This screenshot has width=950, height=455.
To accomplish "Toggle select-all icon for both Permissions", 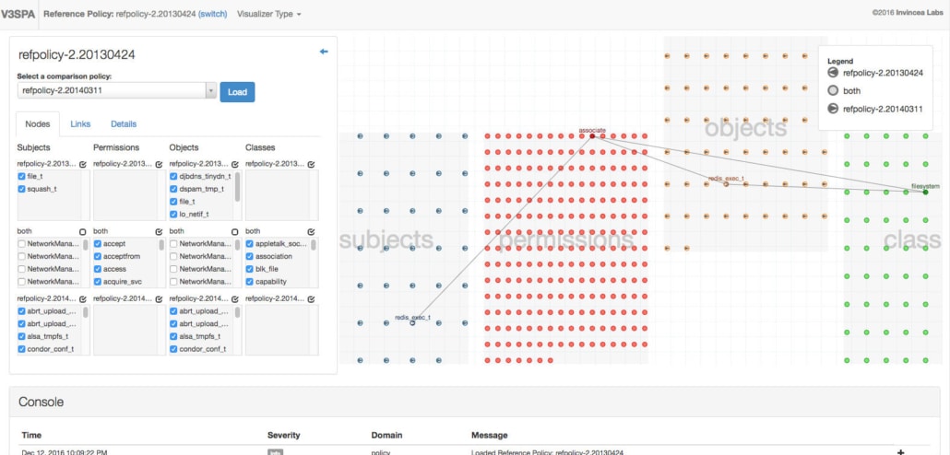I will click(160, 231).
